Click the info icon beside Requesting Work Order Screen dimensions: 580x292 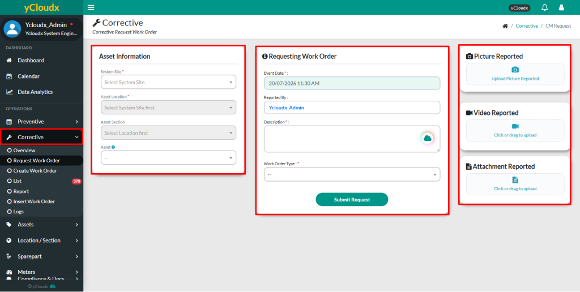265,57
